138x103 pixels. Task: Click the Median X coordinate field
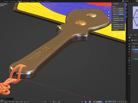coord(118,8)
